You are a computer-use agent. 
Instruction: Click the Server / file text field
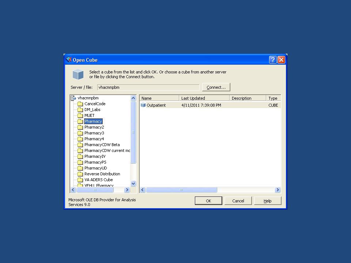pyautogui.click(x=148, y=87)
